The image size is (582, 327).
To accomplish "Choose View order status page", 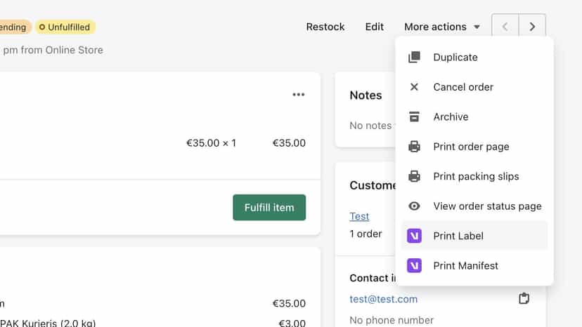I will point(474,206).
